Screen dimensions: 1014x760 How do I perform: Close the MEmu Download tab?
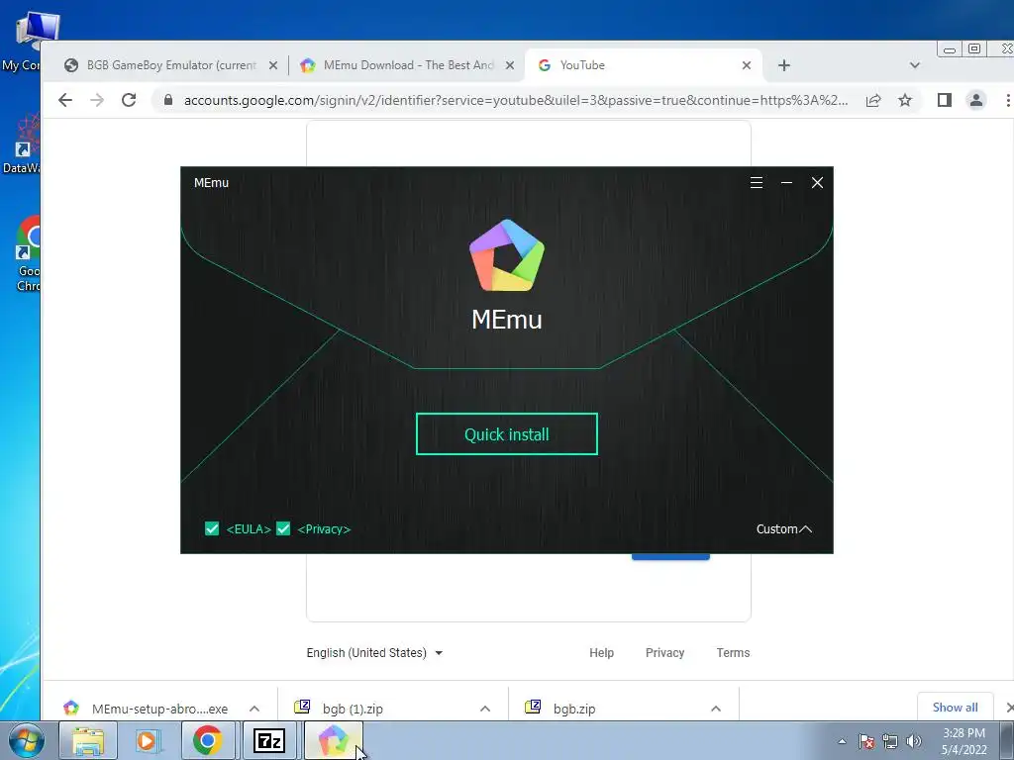coord(510,65)
